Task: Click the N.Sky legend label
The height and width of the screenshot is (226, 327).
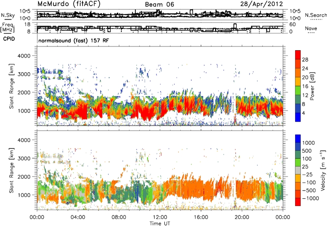Action: pos(8,15)
